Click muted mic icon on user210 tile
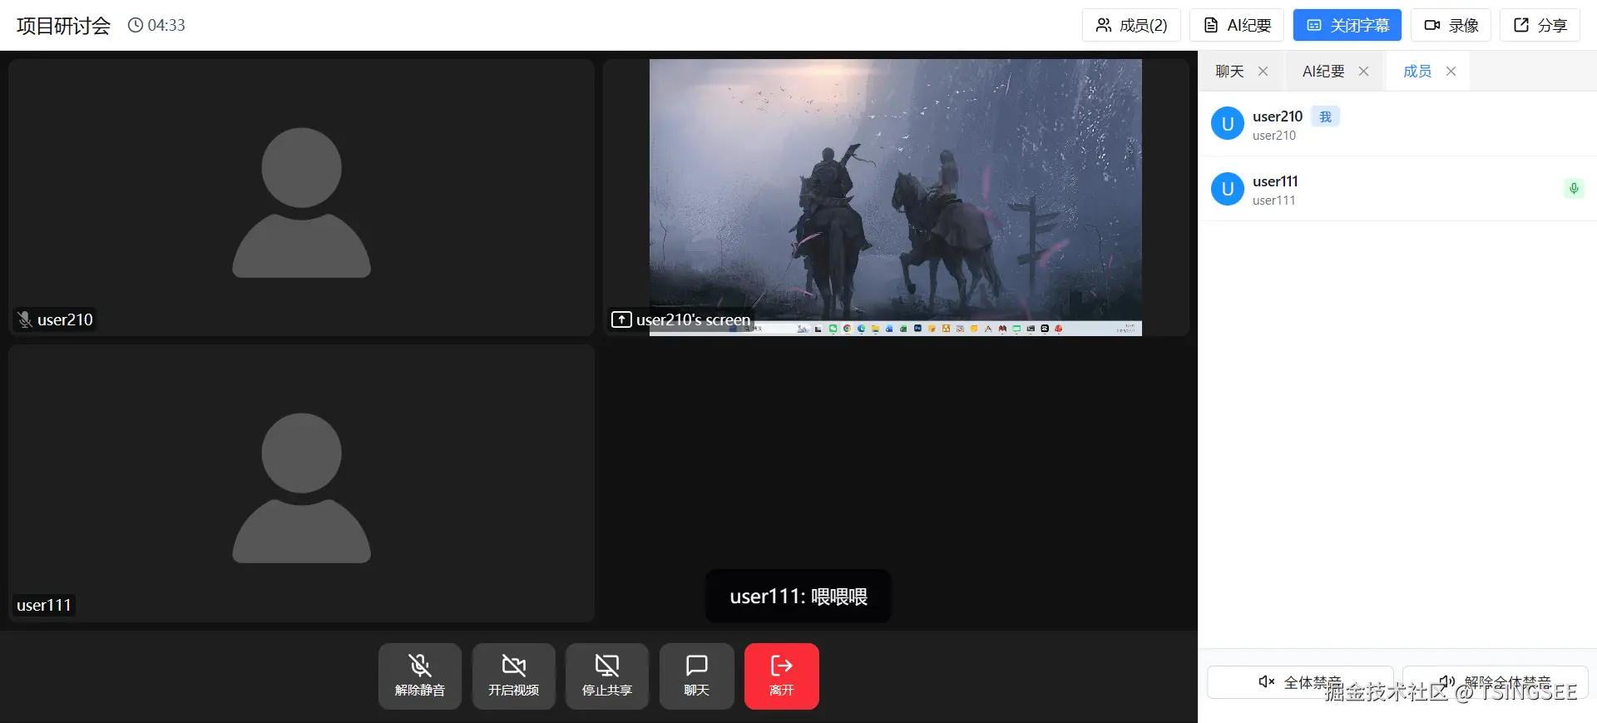1597x723 pixels. [x=25, y=319]
